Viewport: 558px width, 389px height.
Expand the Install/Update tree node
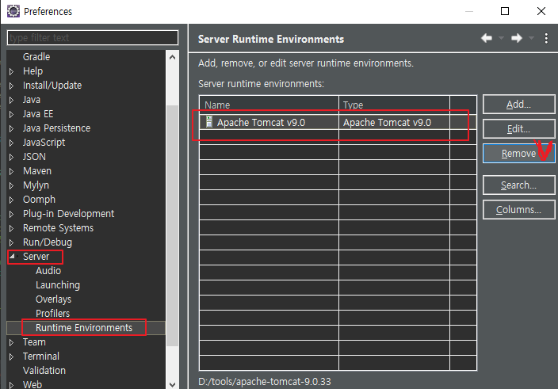coord(11,86)
